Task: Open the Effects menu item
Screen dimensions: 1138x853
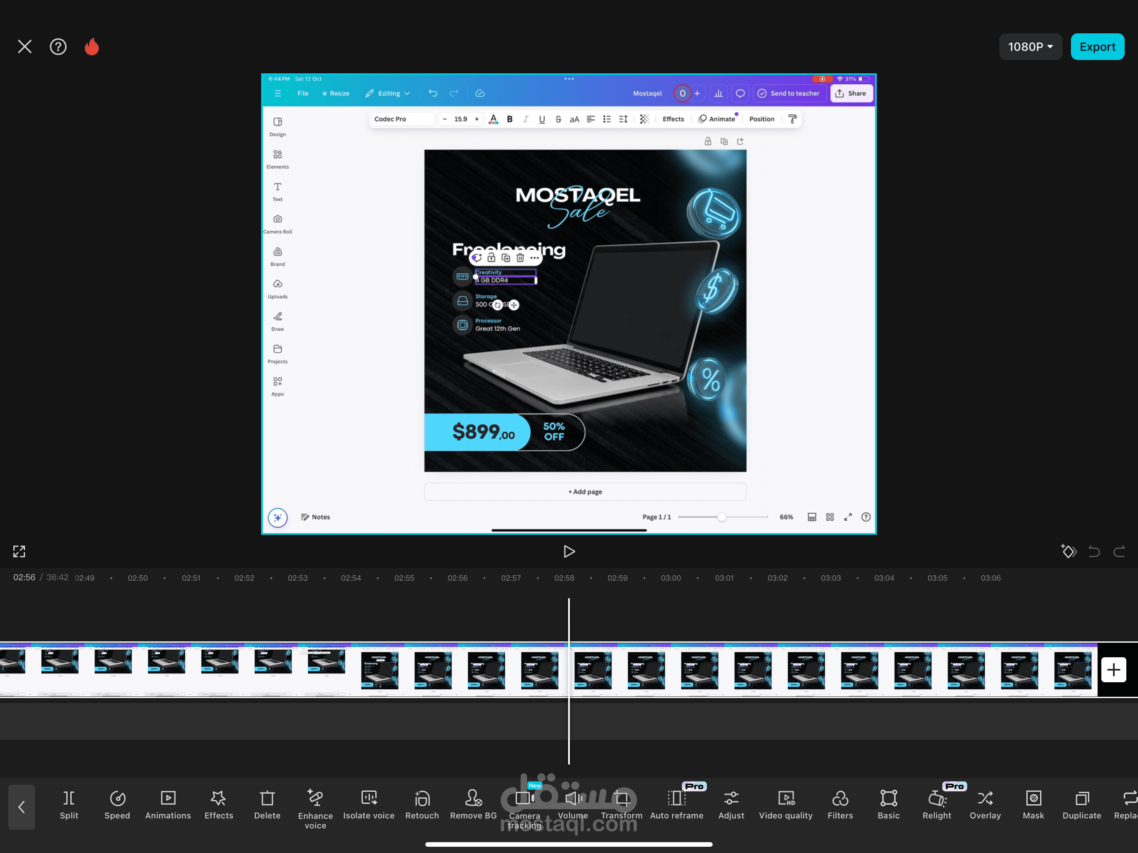Action: pyautogui.click(x=219, y=805)
